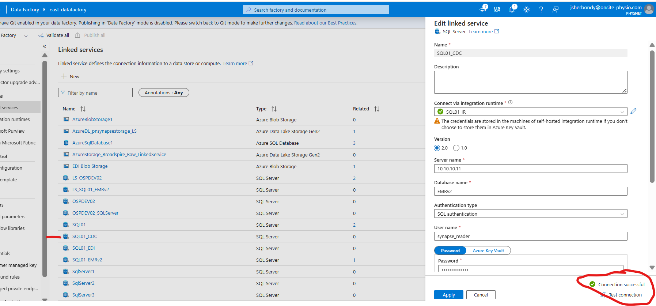
Task: Click the Test connection plug icon
Action: pyautogui.click(x=603, y=295)
